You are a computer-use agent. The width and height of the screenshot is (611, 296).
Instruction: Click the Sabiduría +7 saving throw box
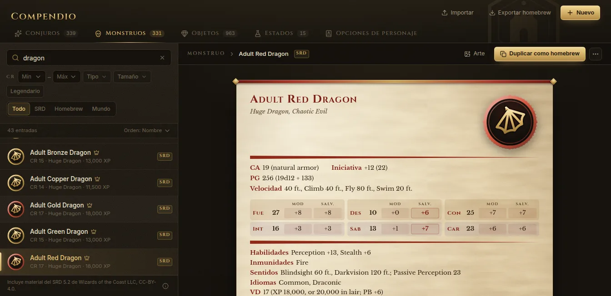pyautogui.click(x=425, y=229)
